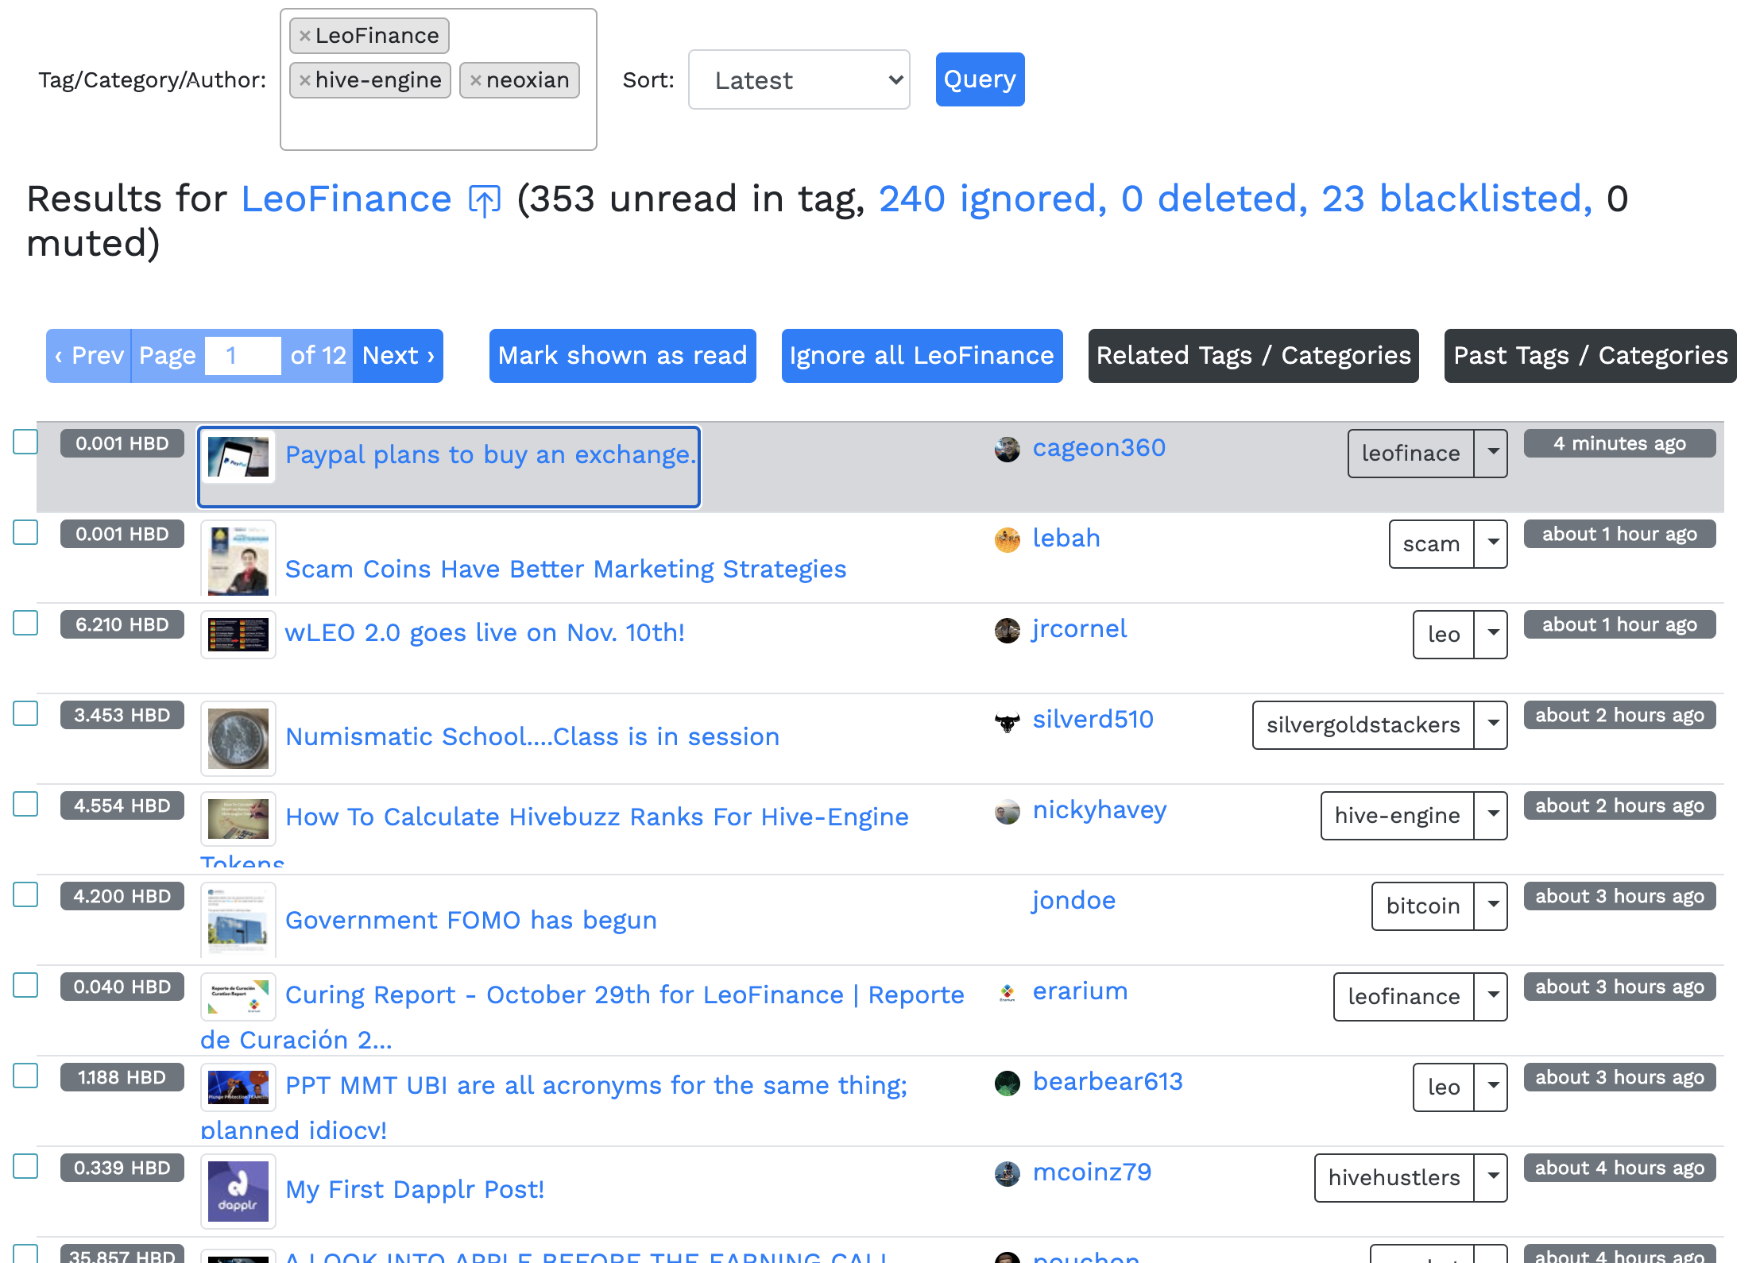Remove the neoxian tag chip

click(475, 80)
